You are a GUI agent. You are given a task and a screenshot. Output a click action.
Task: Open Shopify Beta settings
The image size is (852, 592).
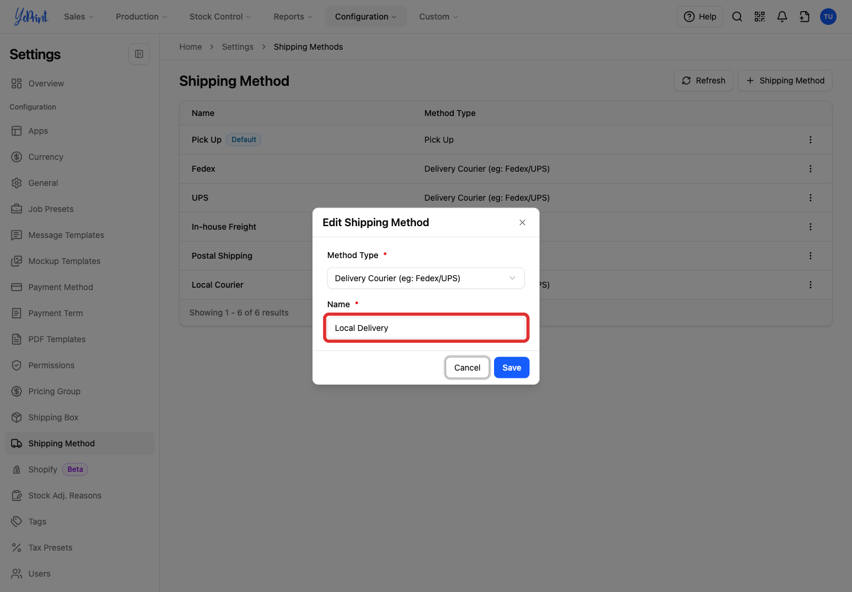(x=79, y=469)
